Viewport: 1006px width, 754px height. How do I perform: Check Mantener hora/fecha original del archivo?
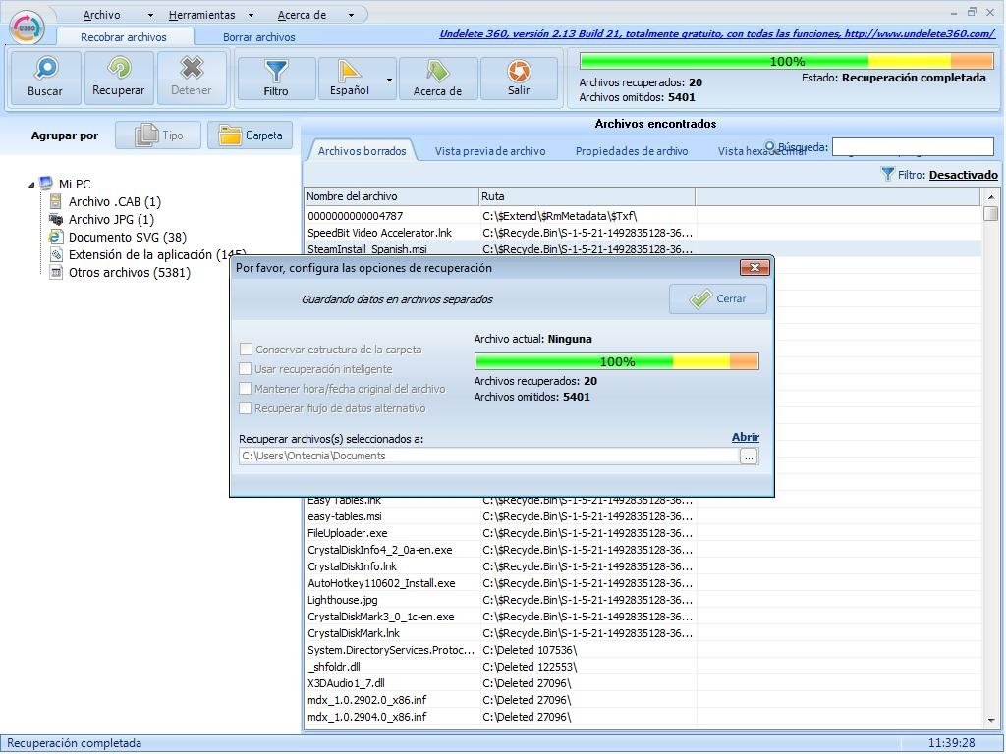[x=247, y=389]
